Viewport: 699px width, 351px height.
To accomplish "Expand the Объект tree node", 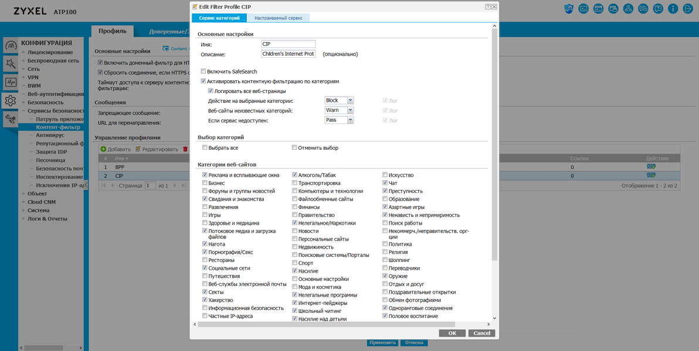I will [23, 194].
